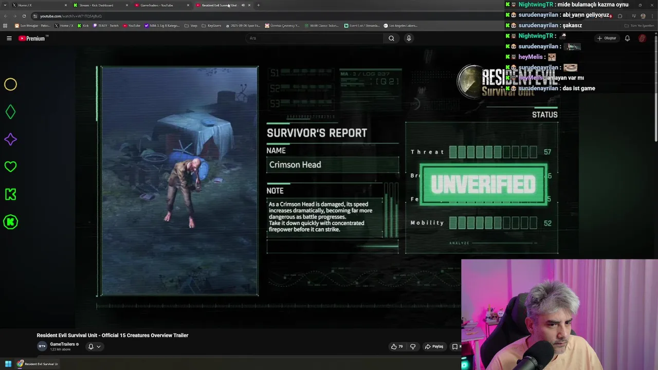The image size is (658, 370).
Task: Open the WoW Classic Tailoring bookmark
Action: coord(321,26)
